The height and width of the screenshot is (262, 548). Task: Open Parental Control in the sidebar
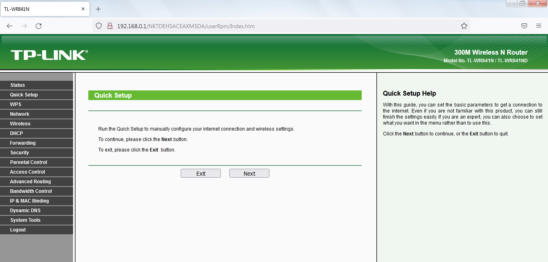37,162
